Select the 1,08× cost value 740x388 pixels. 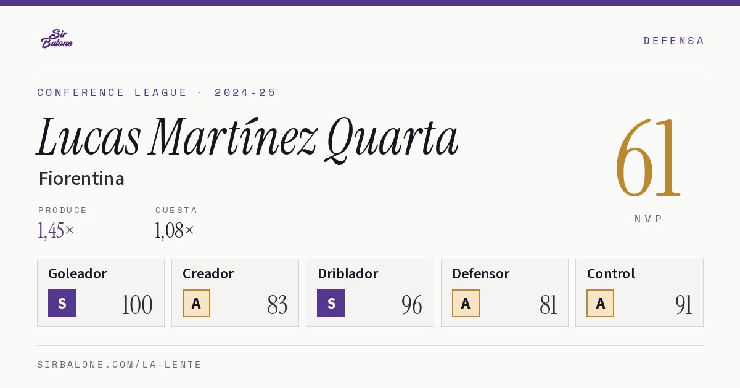pyautogui.click(x=175, y=230)
